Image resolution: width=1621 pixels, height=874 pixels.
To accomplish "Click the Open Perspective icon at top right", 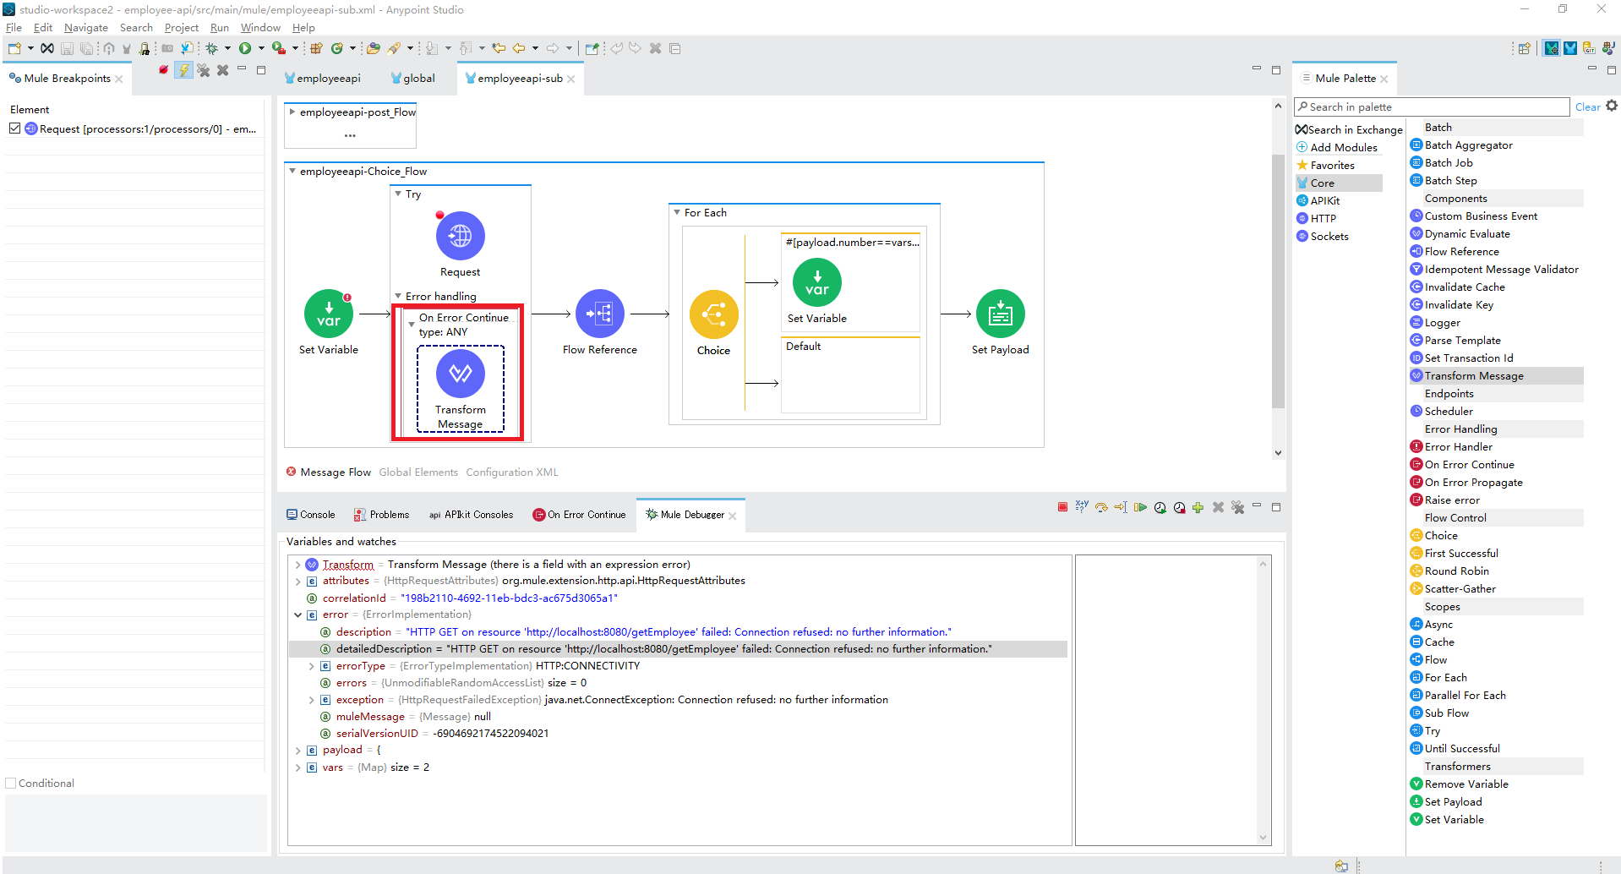I will [1524, 48].
